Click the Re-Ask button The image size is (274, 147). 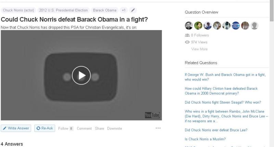(x=45, y=128)
